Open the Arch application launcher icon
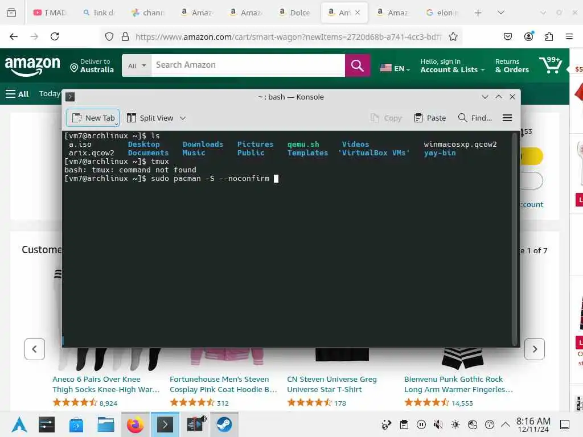Screen dimensions: 583x437 coord(19,424)
